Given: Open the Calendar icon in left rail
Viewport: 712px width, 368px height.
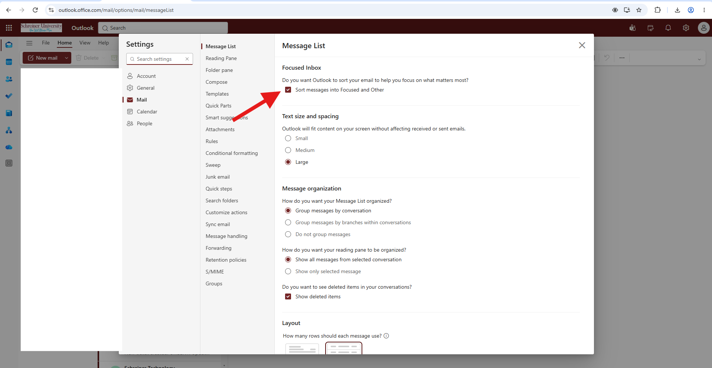Looking at the screenshot, I should pyautogui.click(x=9, y=62).
